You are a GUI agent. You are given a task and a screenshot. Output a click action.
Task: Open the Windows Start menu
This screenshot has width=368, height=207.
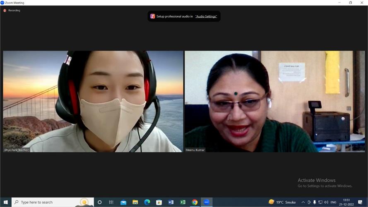[x=6, y=202]
